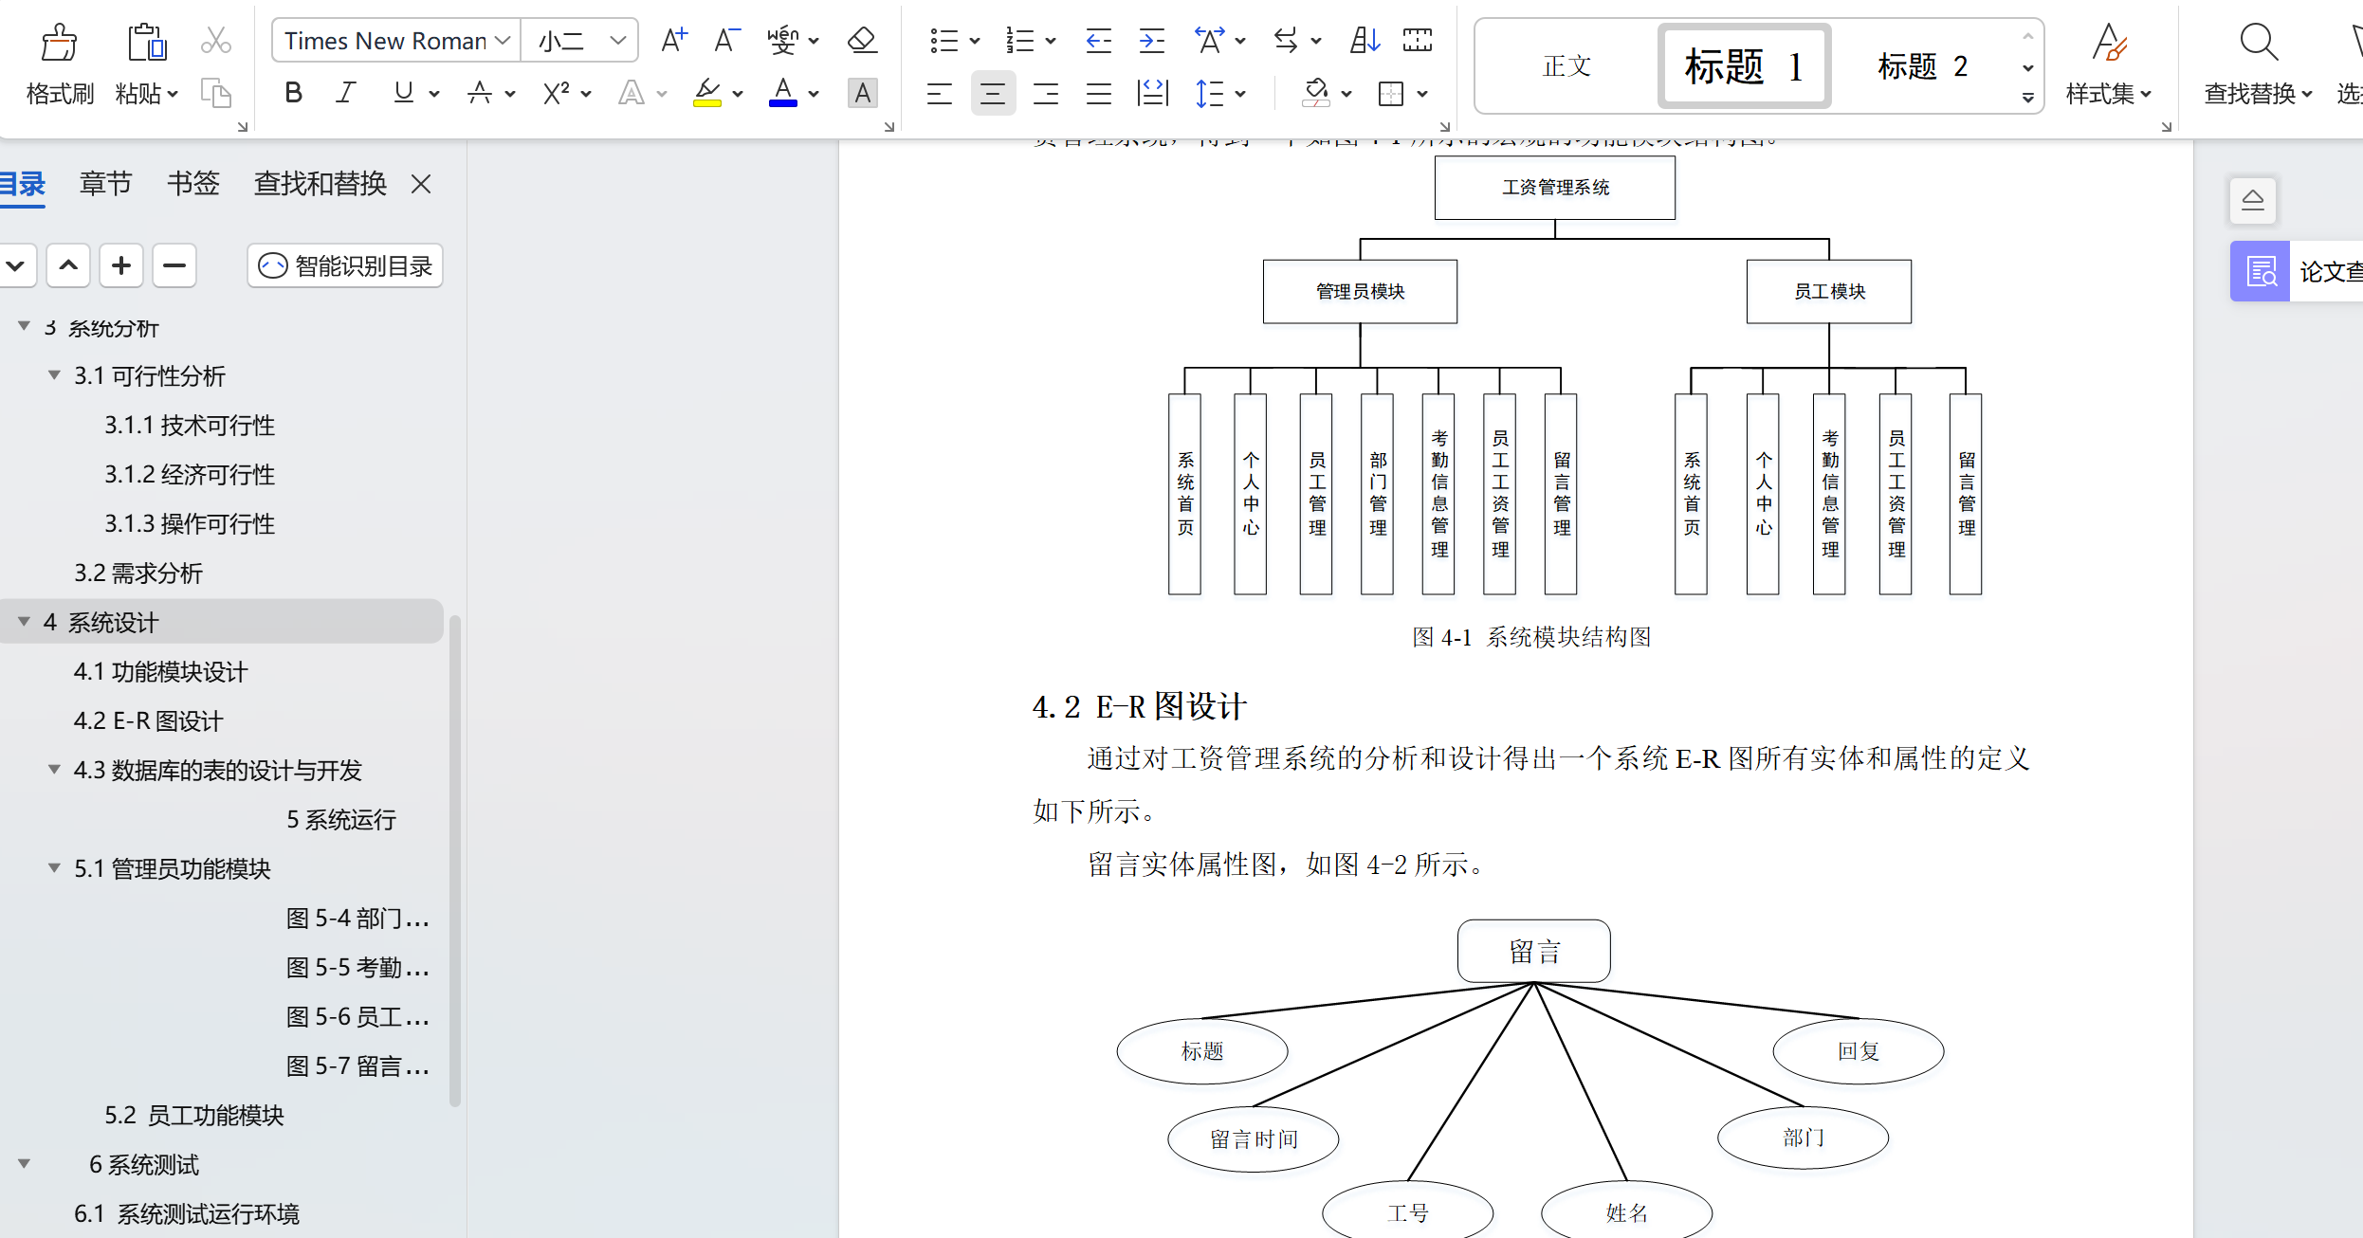
Task: Click the 智能识别目录 button
Action: [x=345, y=266]
